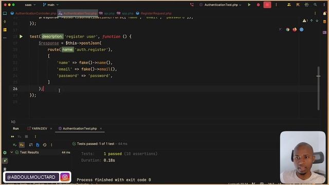Open the Project tool window icon
The image size is (329, 185).
click(x=5, y=13)
